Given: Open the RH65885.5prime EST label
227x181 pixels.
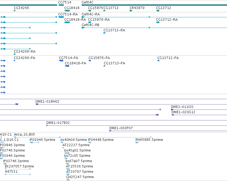Looking at the screenshot, I should click(x=149, y=140).
